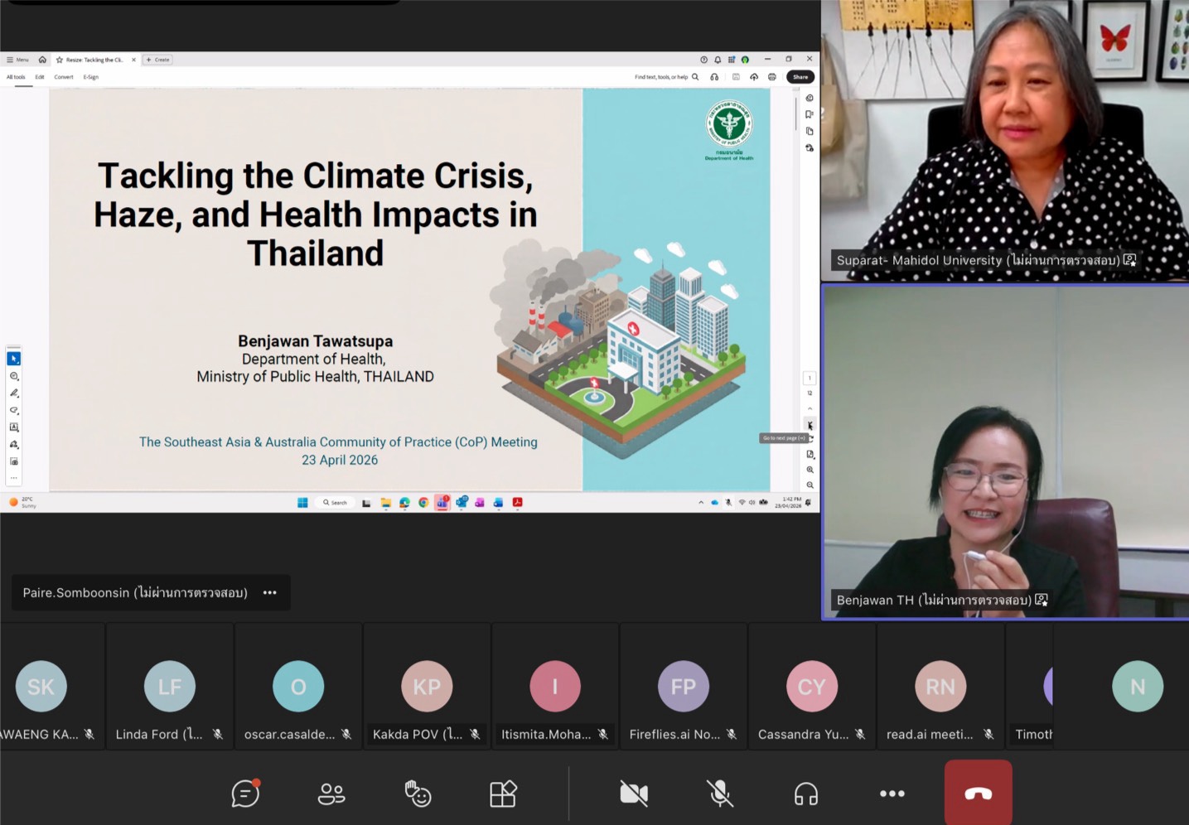
Task: Select the SK participant avatar
Action: pyautogui.click(x=41, y=686)
